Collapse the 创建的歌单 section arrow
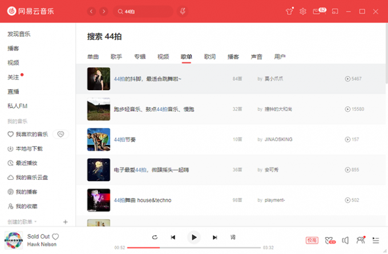388x254 pixels. point(35,221)
